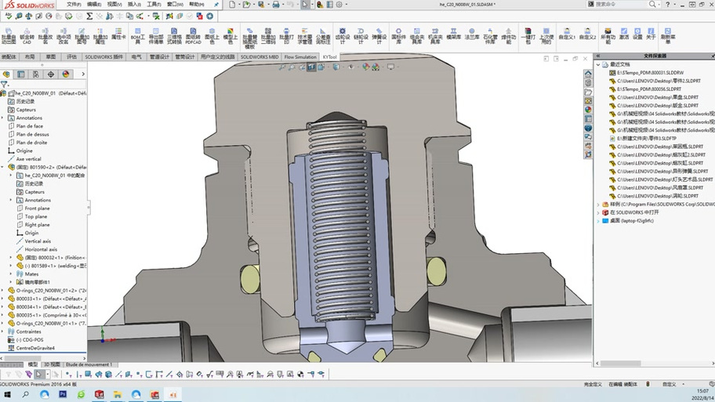The height and width of the screenshot is (402, 715).
Task: Open the DisplayManager color ball tab
Action: click(66, 74)
